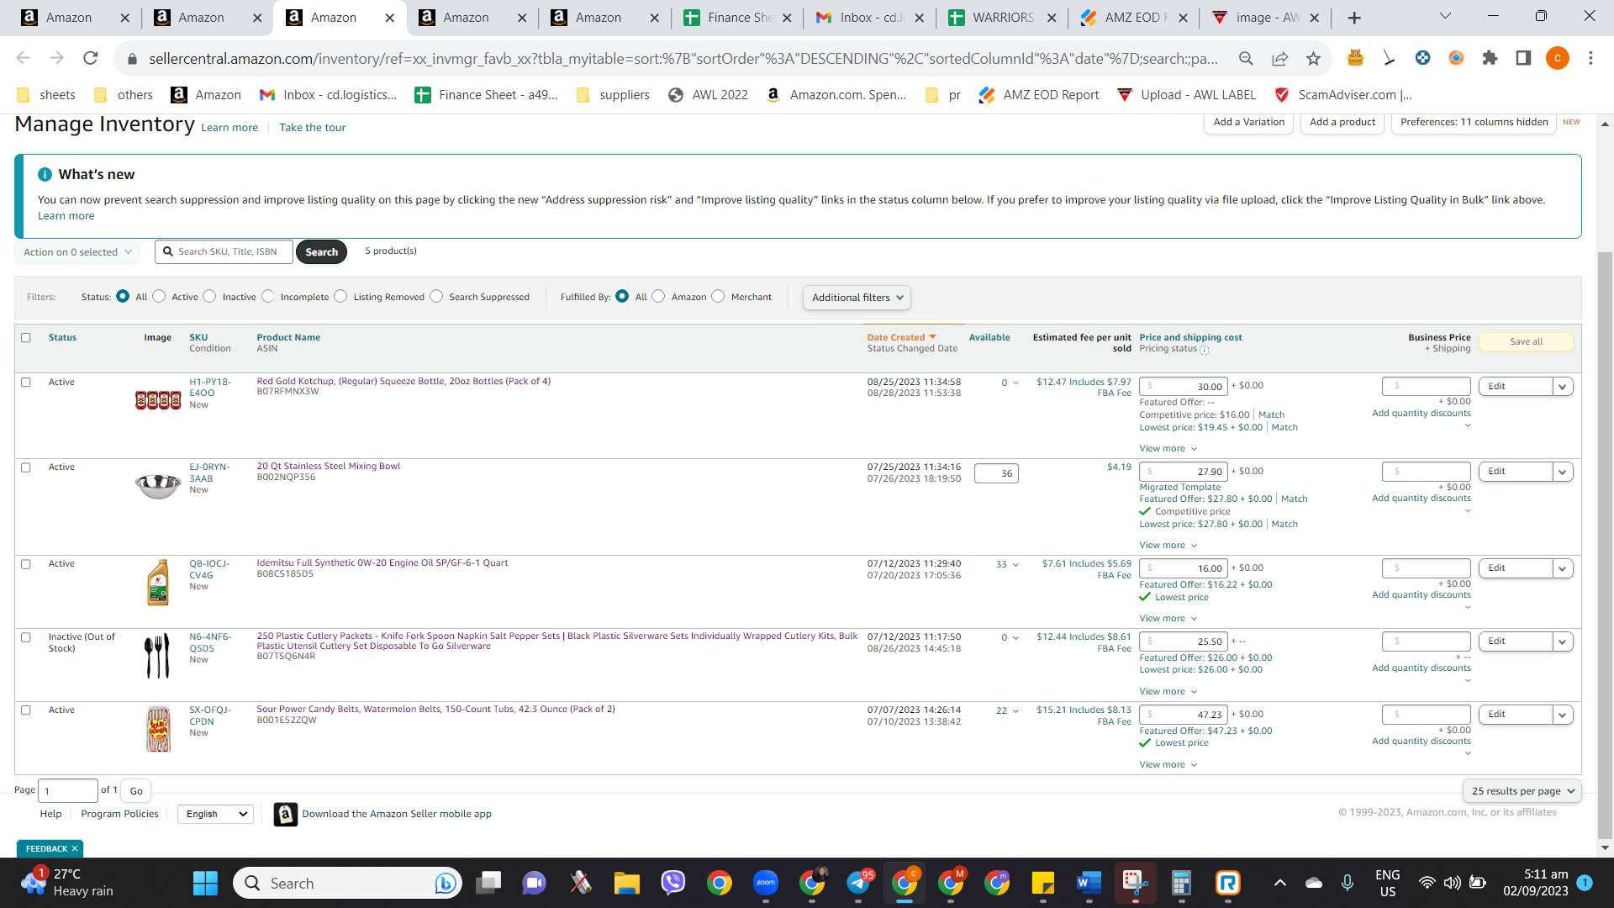Toggle the select-all products checkbox
The width and height of the screenshot is (1614, 908).
pyautogui.click(x=25, y=338)
